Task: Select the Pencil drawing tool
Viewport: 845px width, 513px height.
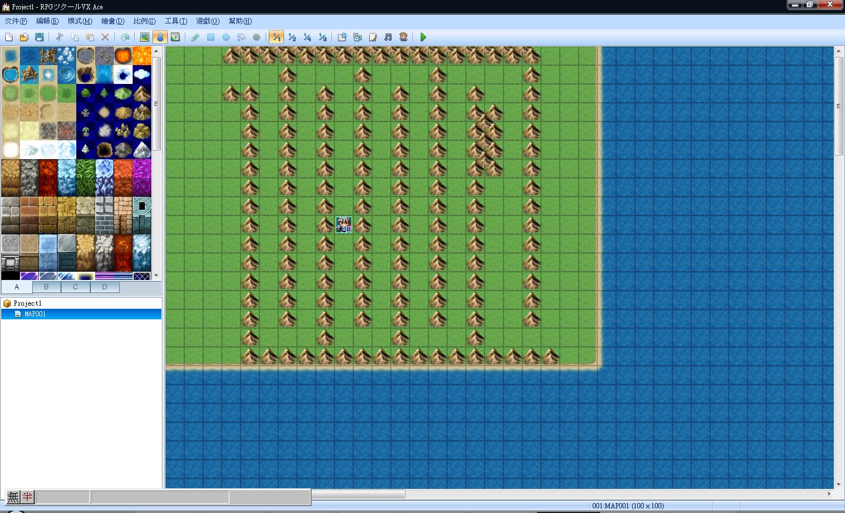Action: pyautogui.click(x=195, y=37)
